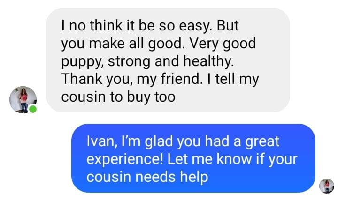Screen dimensions: 338x201
Task: Open the sender's profile picture beside gray message
Action: point(23,100)
